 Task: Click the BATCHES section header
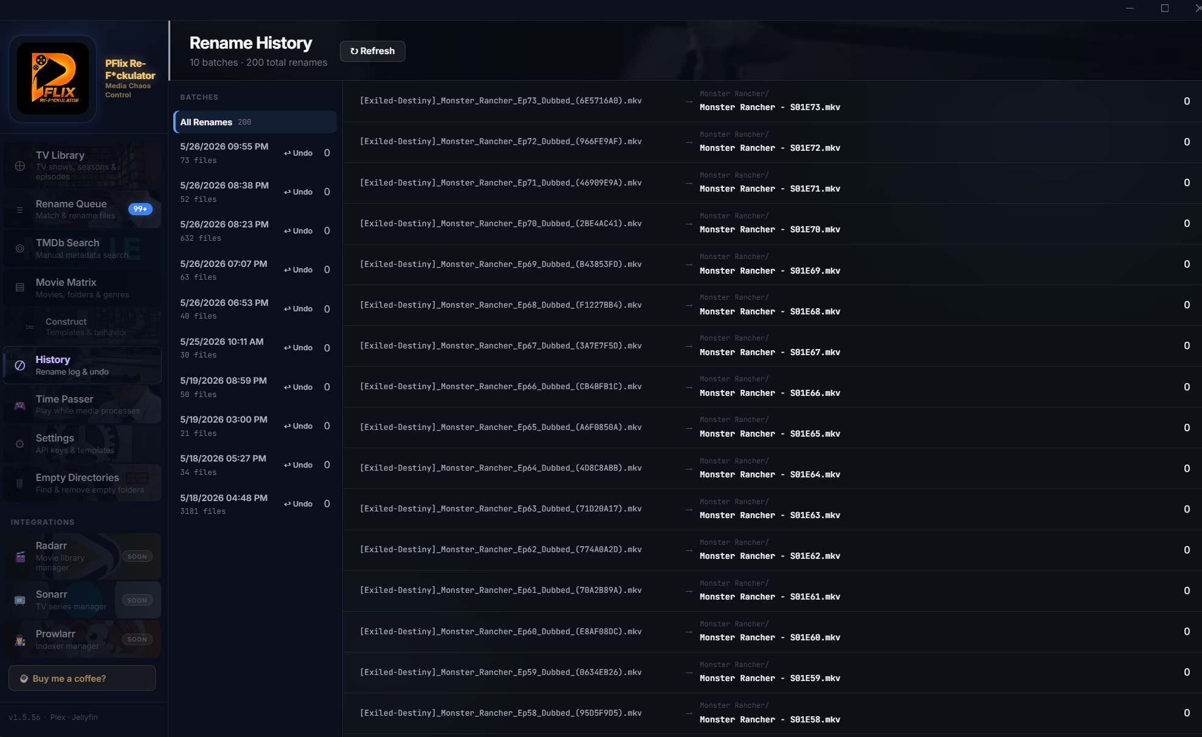(199, 97)
